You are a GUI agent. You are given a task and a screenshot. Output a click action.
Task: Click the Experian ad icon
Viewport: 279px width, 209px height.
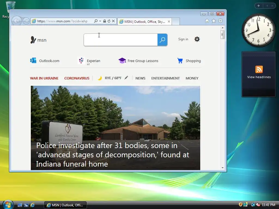[81, 61]
